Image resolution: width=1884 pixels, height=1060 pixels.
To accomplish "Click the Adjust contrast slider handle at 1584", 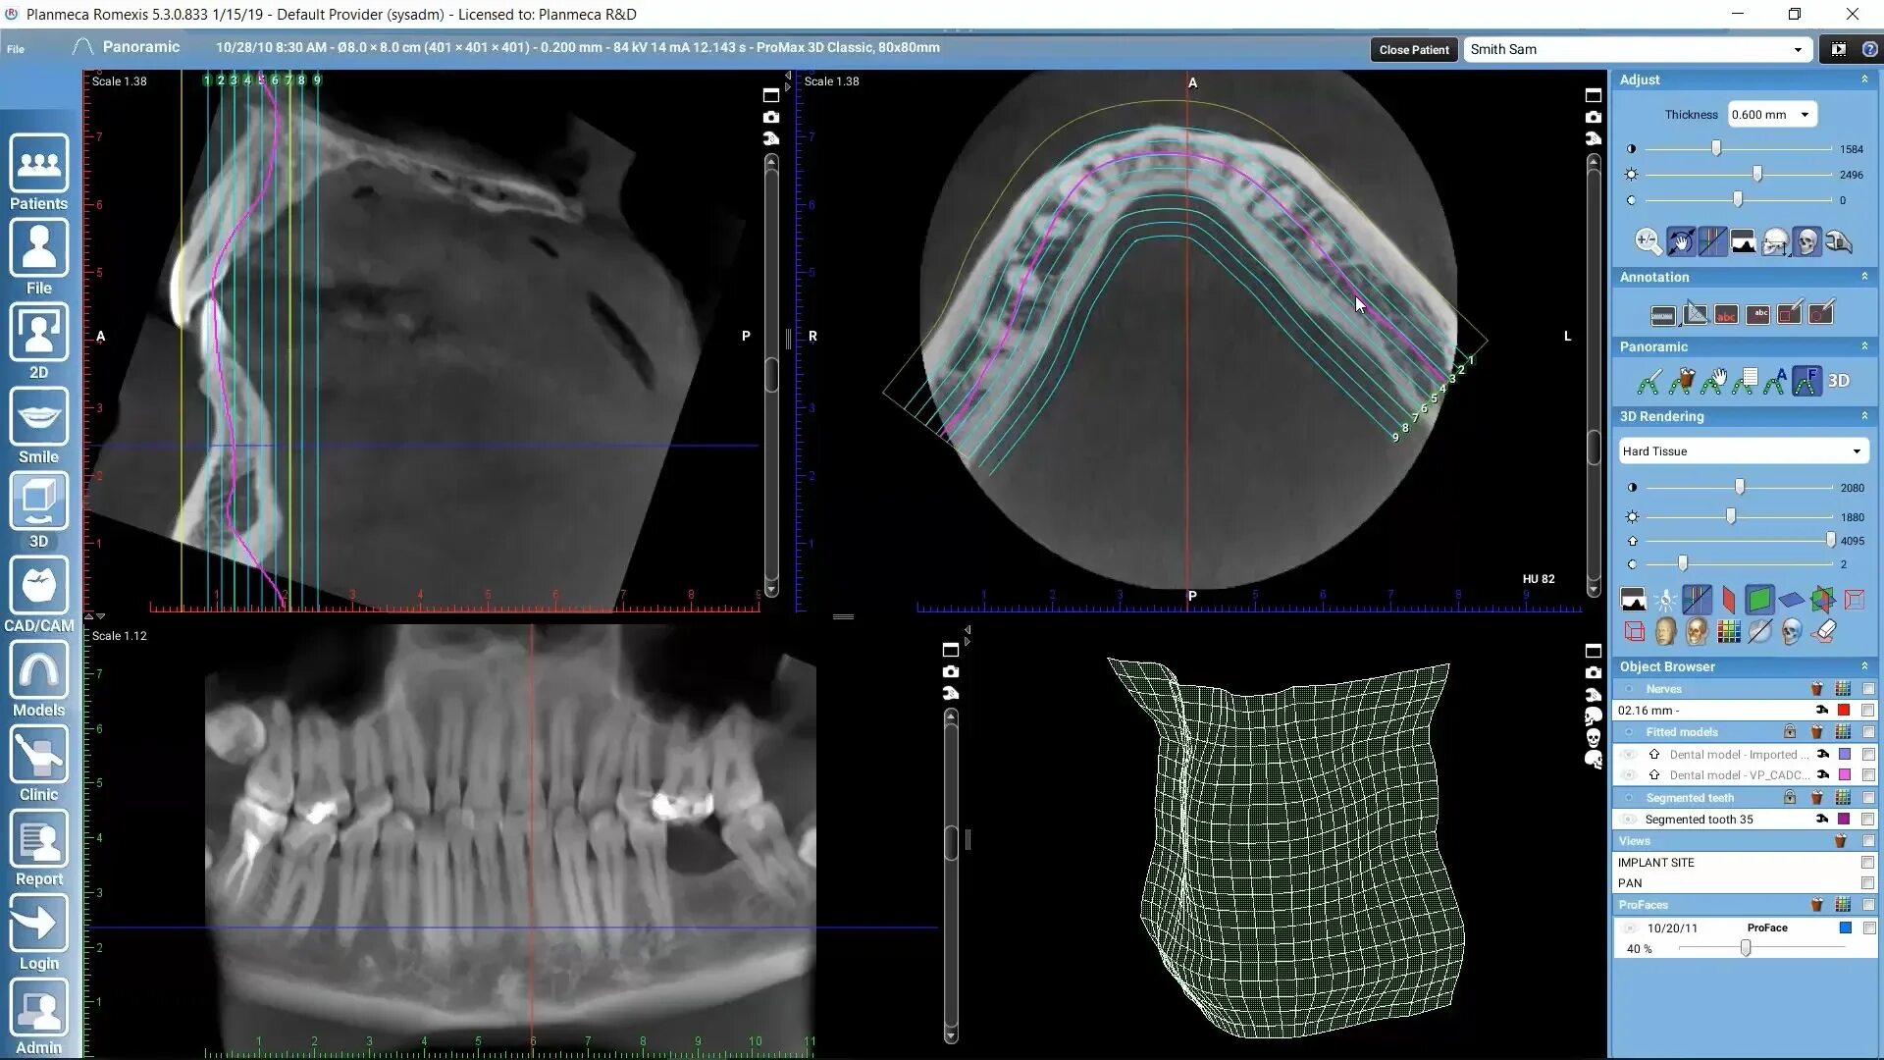I will 1716,148.
